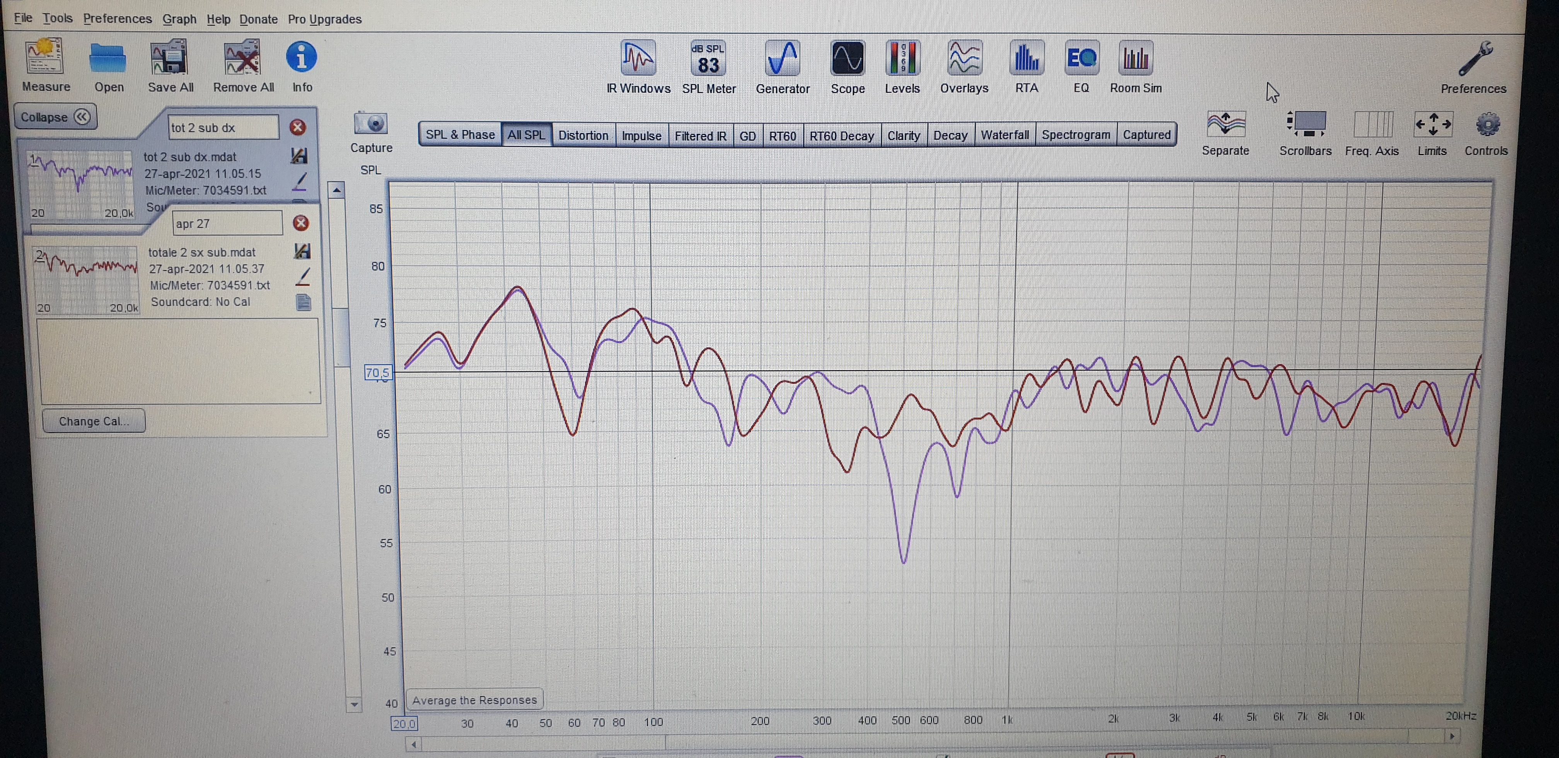Click Average the Responses button
The height and width of the screenshot is (758, 1559).
(x=474, y=700)
